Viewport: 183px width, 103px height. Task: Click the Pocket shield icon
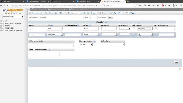coord(144,5)
